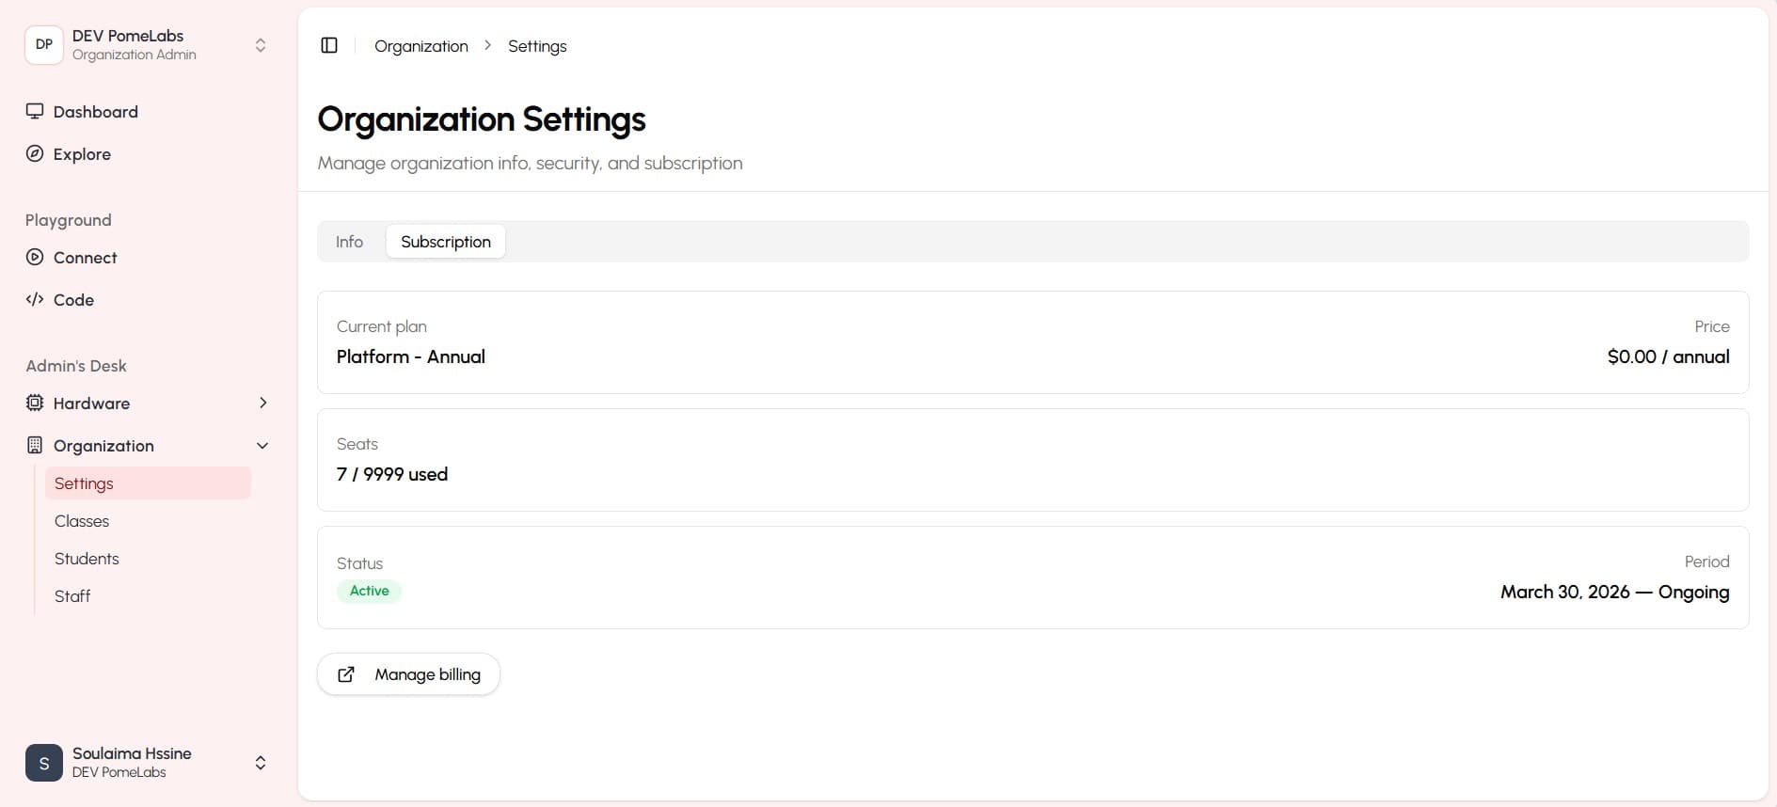Click the 'Price' label

coord(1711,326)
